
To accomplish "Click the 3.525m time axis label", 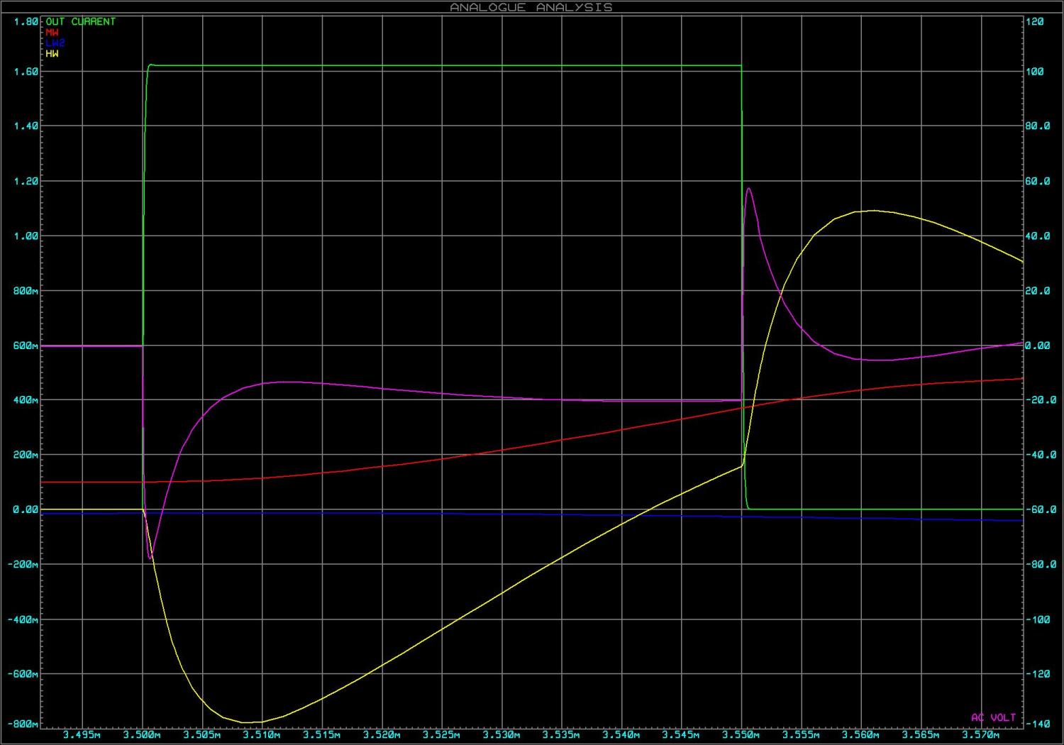I will click(442, 735).
